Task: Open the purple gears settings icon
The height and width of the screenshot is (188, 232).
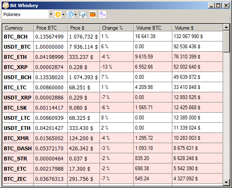Action: pyautogui.click(x=102, y=14)
